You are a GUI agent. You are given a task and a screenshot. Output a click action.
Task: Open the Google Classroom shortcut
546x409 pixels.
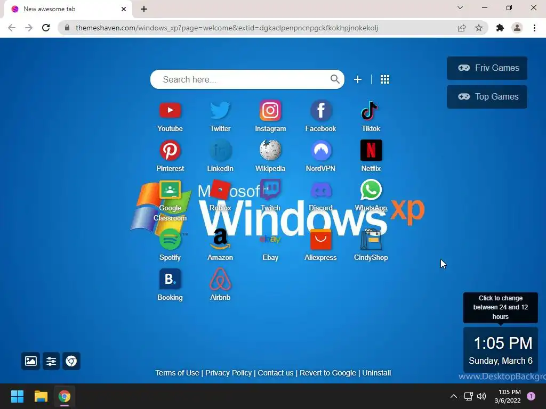(170, 190)
